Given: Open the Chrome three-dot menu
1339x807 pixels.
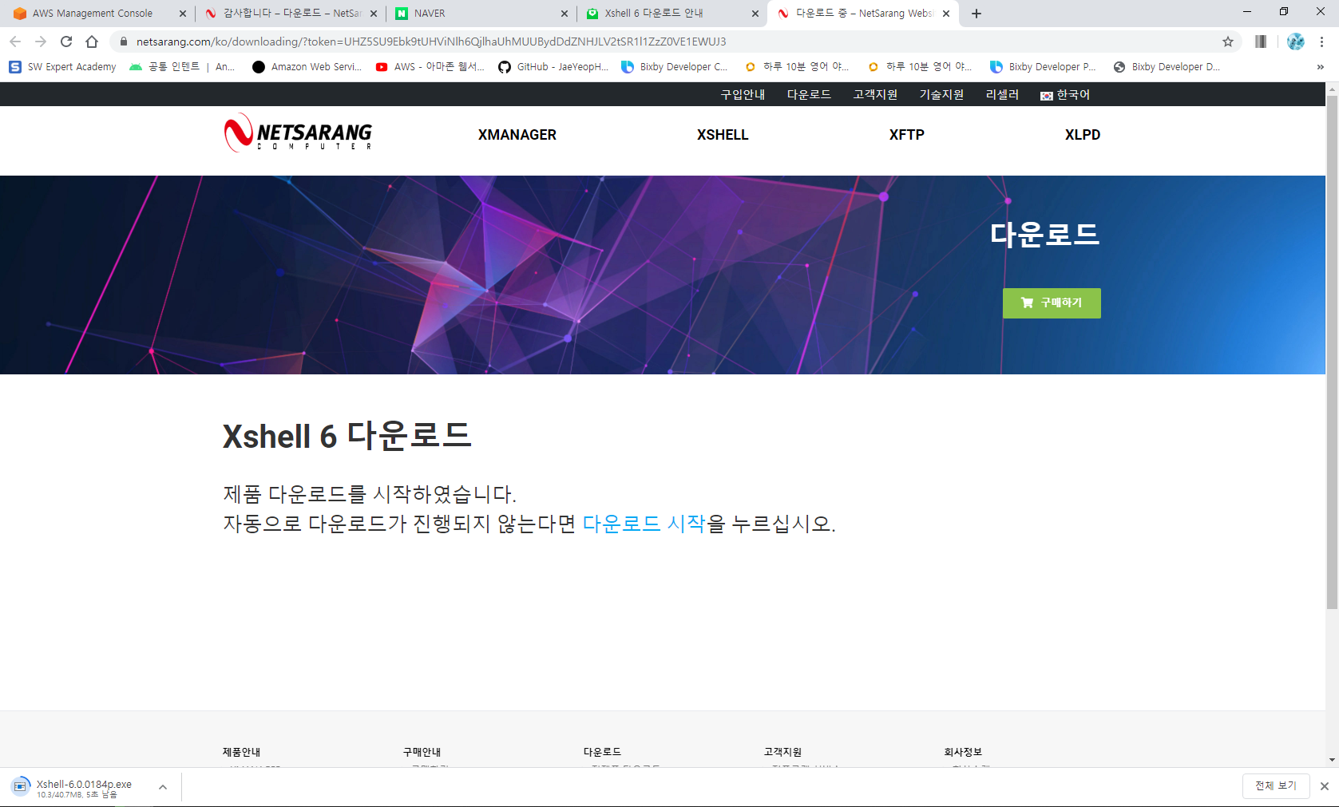Looking at the screenshot, I should tap(1322, 42).
